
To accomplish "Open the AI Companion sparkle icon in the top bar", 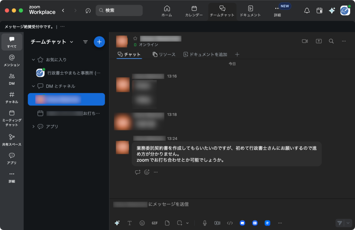I will (x=332, y=11).
